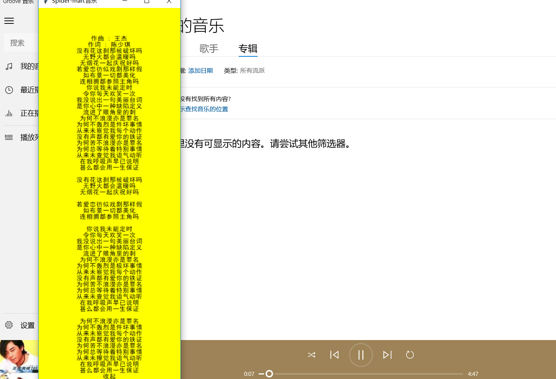Open the 所有流派 genre filter dropdown
The width and height of the screenshot is (556, 379).
point(252,70)
